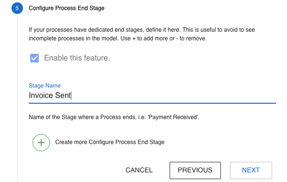Click the blue Stage Name field label
This screenshot has height=182, width=287.
[45, 85]
